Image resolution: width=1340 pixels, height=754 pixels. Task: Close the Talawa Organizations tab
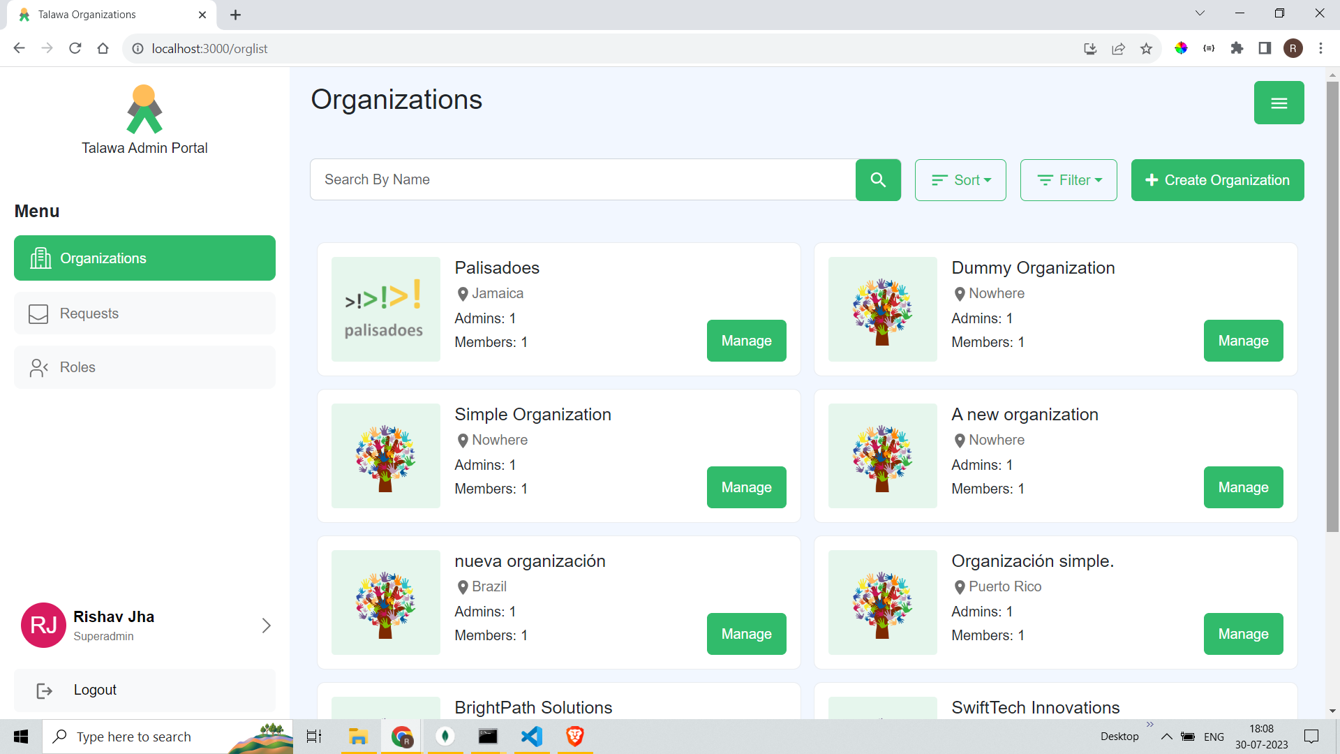[202, 15]
